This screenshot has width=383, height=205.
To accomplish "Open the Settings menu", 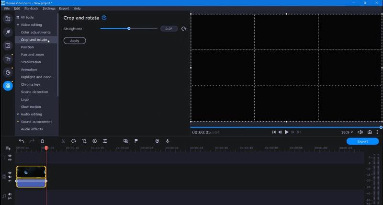I will [49, 8].
